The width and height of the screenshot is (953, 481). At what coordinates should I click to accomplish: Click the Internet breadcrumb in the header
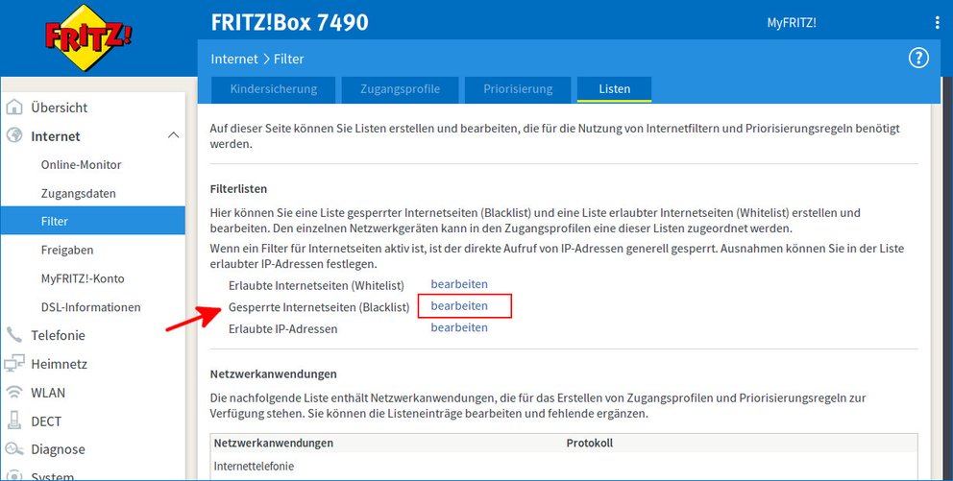(x=234, y=59)
